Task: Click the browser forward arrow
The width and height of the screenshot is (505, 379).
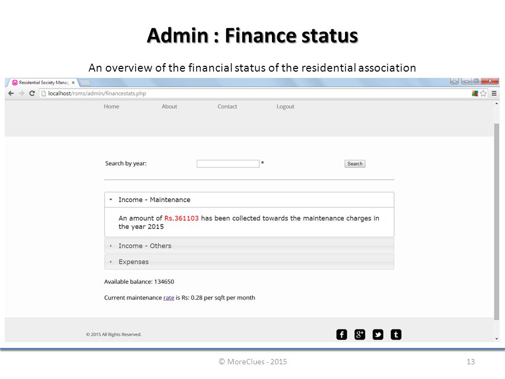Action: coord(22,94)
